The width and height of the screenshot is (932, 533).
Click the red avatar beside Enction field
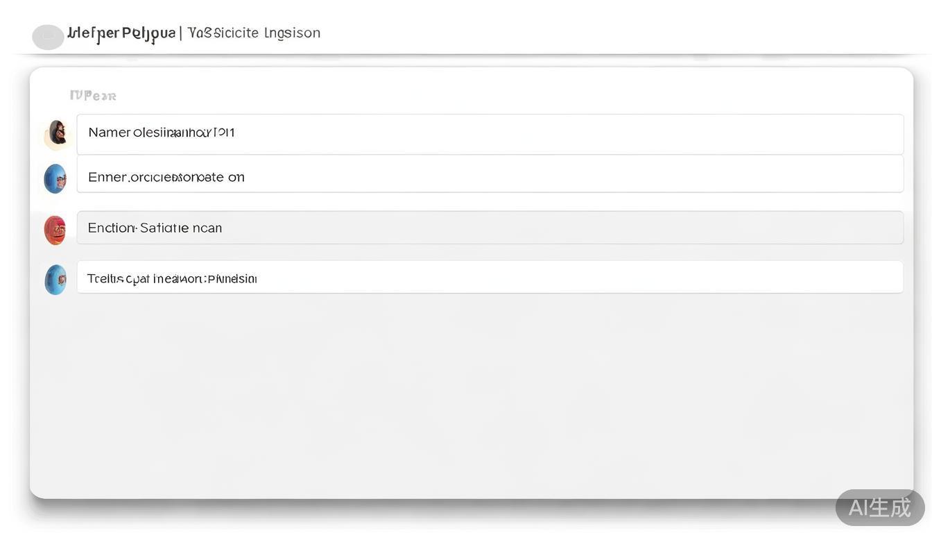(x=55, y=230)
